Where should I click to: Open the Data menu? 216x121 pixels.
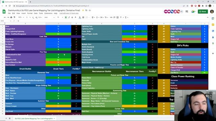36,13
